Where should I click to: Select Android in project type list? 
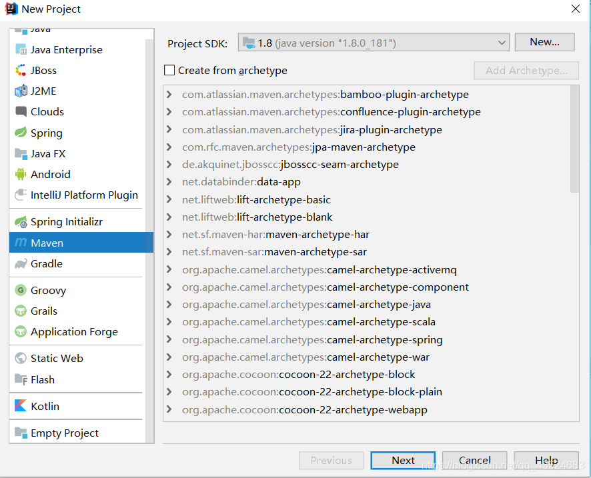click(77, 174)
